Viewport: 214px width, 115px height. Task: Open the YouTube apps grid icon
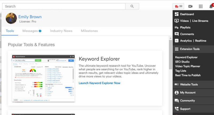pos(201,6)
